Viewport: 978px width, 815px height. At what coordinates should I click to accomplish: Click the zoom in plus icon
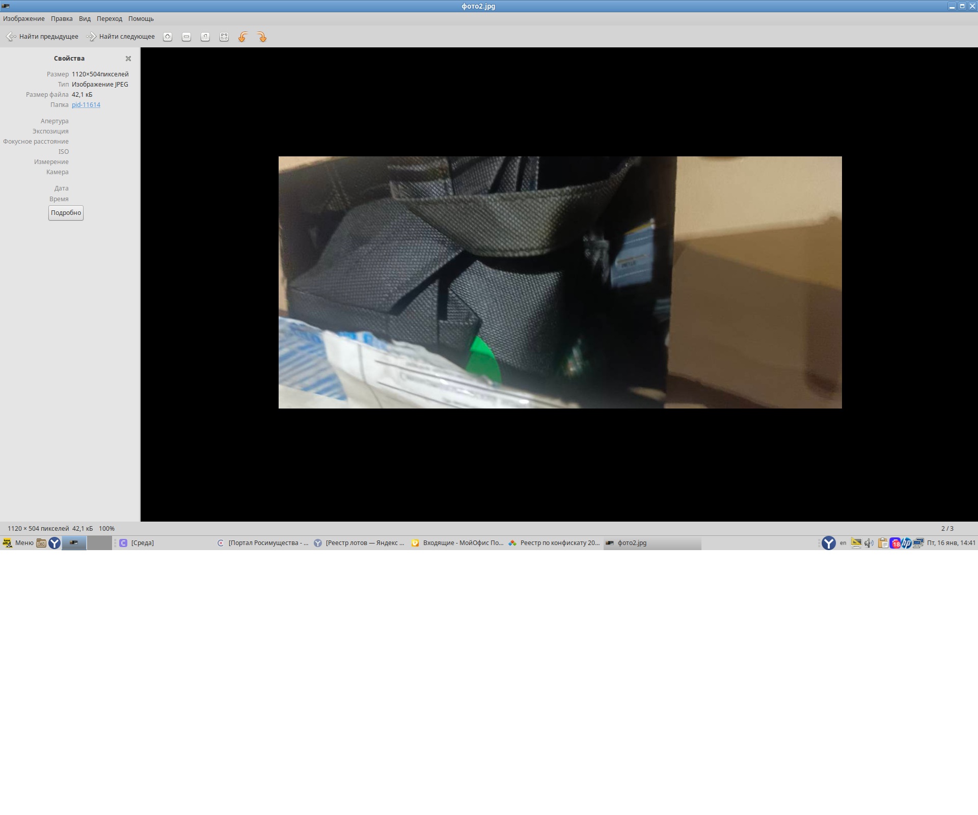[x=168, y=37]
